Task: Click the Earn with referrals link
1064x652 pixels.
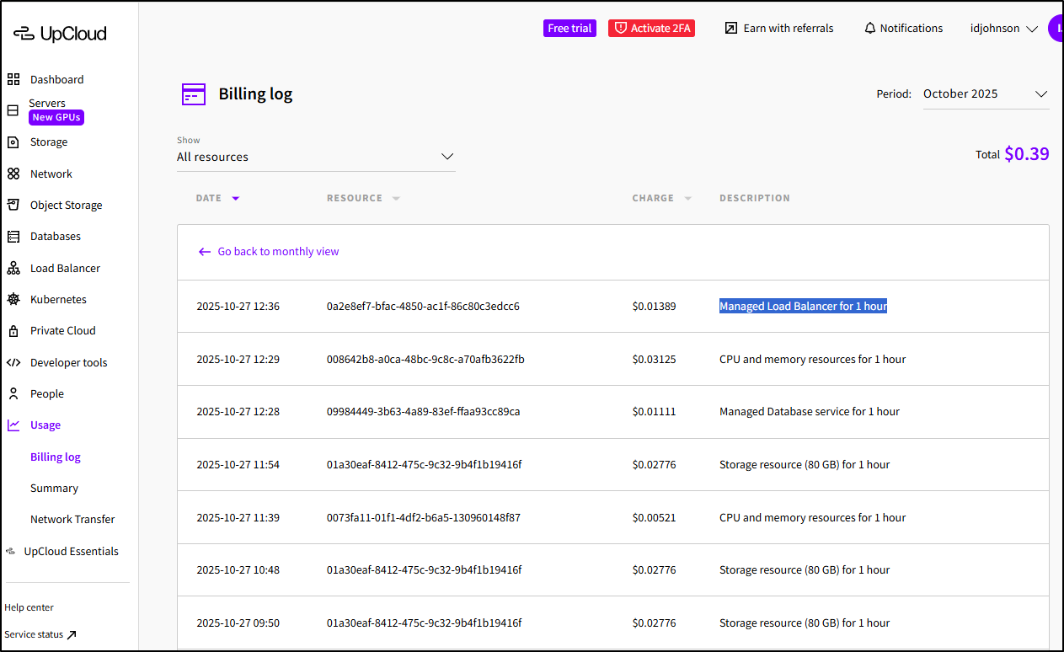Action: pyautogui.click(x=779, y=29)
